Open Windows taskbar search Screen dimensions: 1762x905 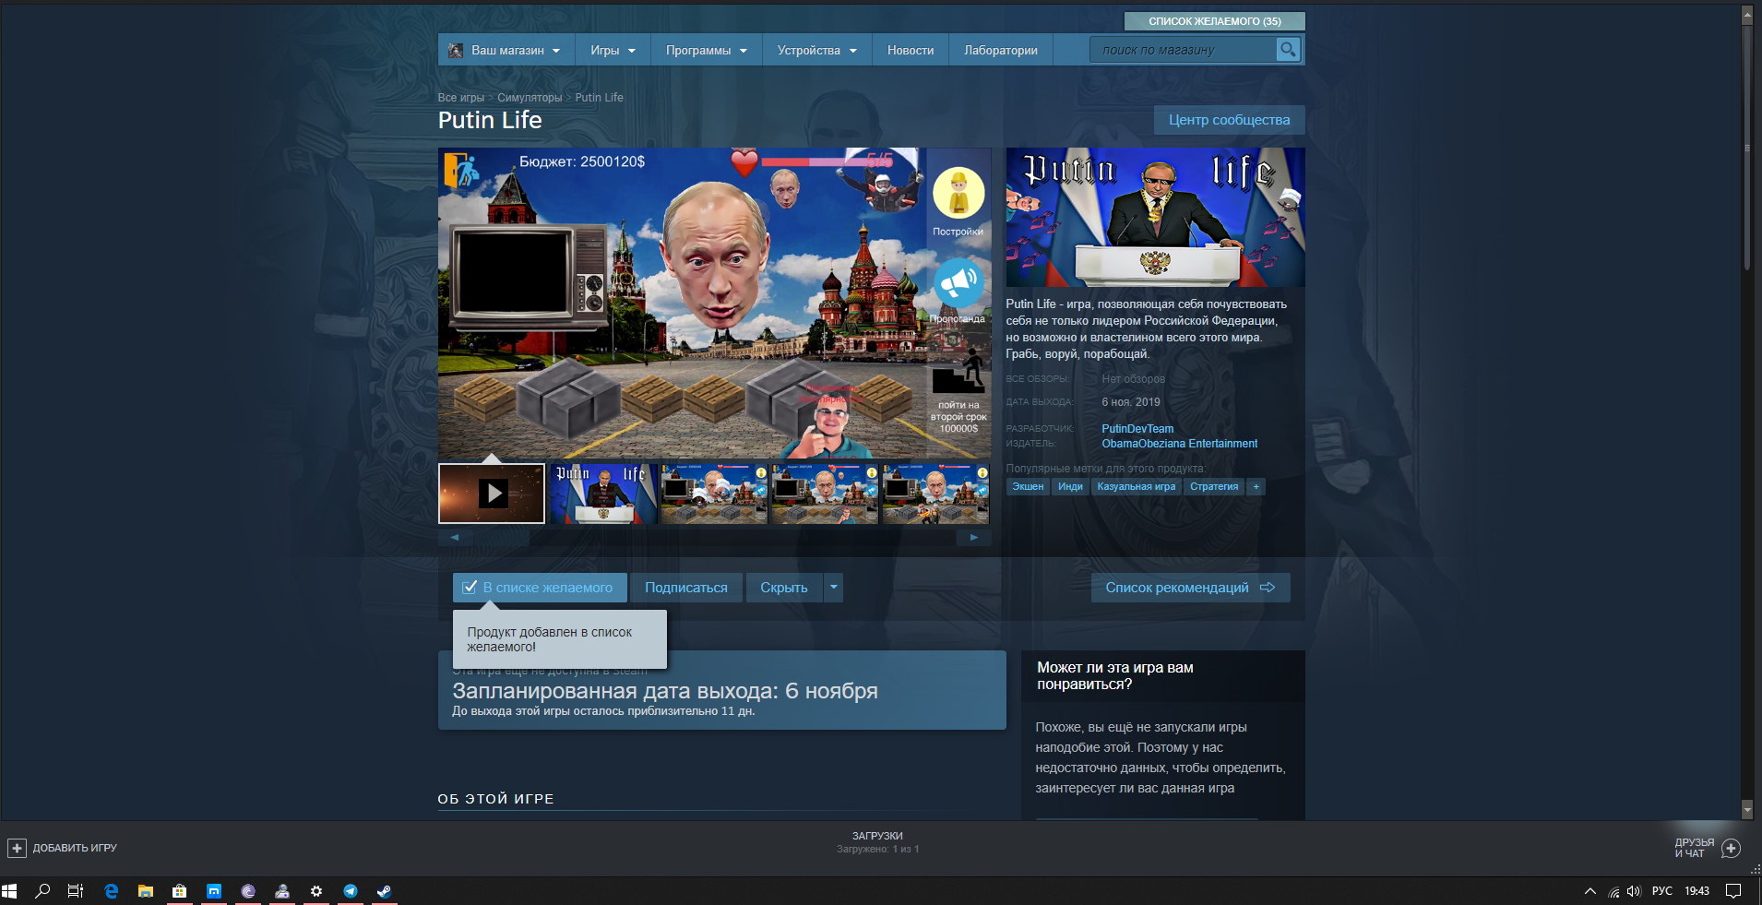click(42, 891)
